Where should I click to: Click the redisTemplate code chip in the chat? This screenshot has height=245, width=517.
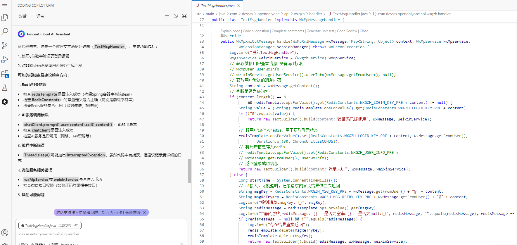44,94
